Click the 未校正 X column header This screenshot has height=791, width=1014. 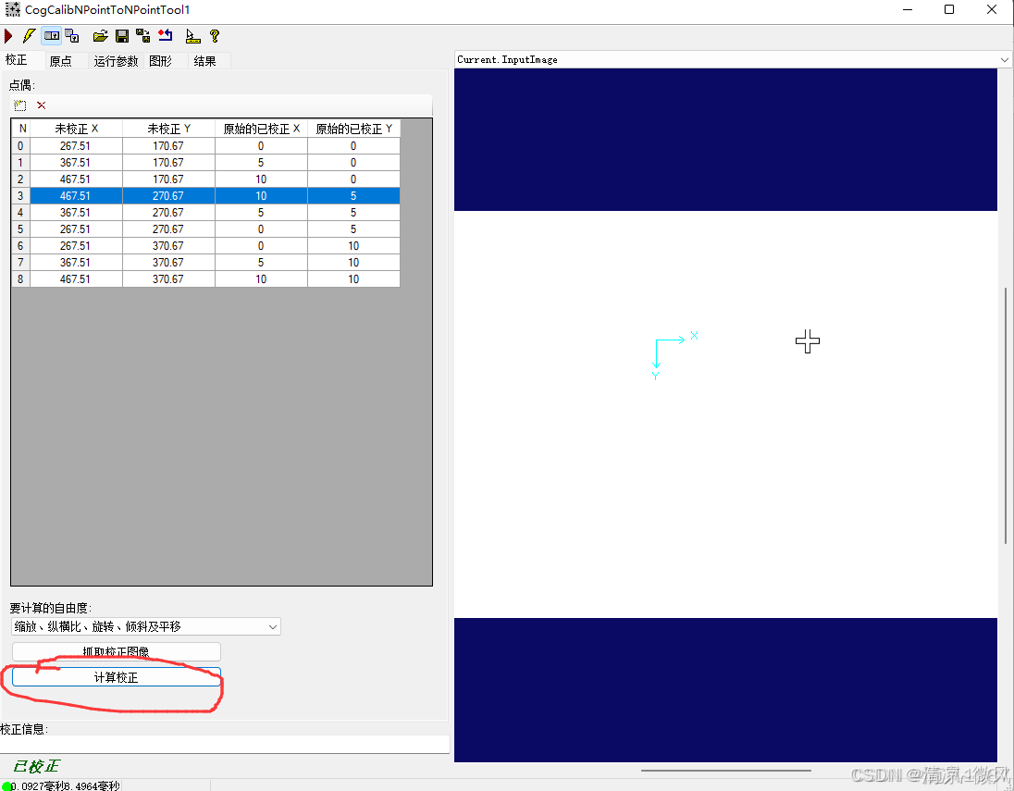76,129
